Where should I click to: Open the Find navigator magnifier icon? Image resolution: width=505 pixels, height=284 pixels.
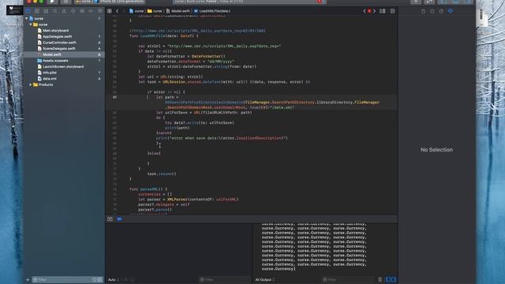[x=55, y=11]
